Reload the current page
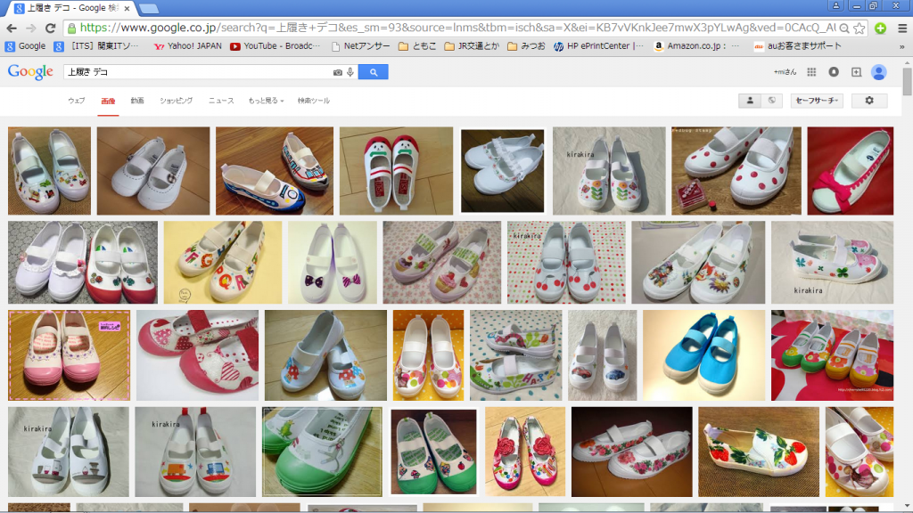 coord(51,28)
